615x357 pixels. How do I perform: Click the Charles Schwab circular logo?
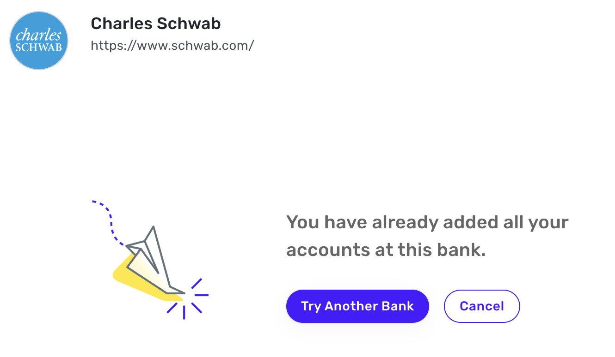(x=39, y=41)
